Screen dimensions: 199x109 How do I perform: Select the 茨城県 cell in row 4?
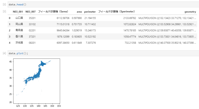[19, 43]
